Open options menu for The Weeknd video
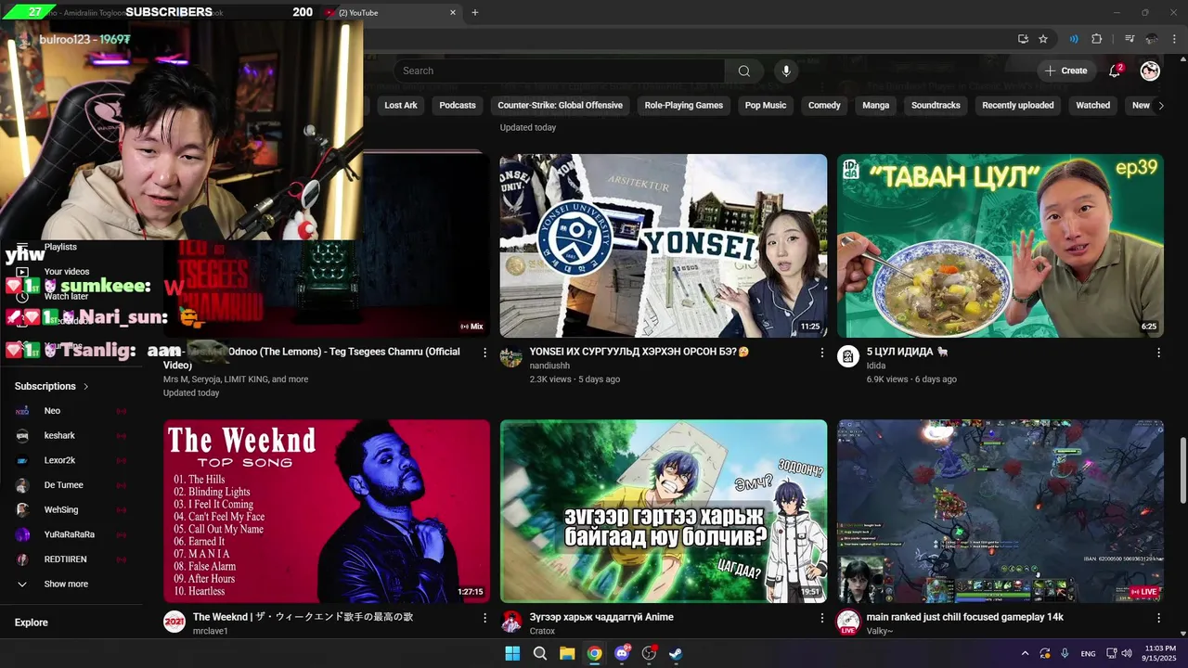This screenshot has height=668, width=1188. coord(484,618)
